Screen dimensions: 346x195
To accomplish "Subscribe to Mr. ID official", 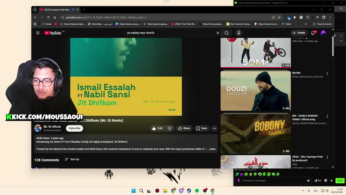I will (74, 128).
